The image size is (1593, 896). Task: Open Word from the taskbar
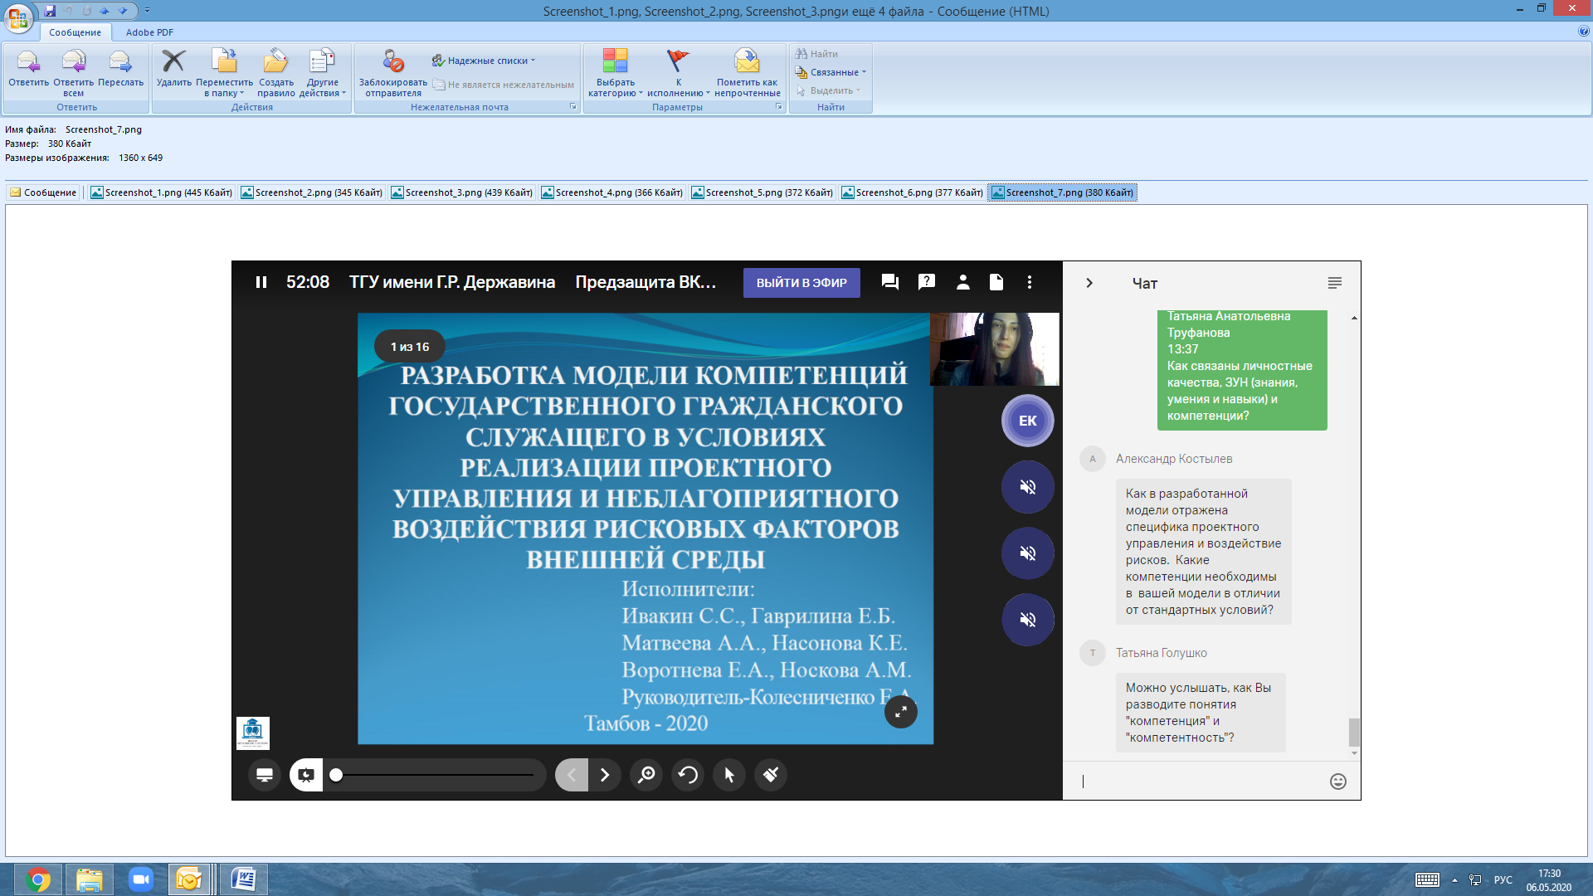coord(244,879)
